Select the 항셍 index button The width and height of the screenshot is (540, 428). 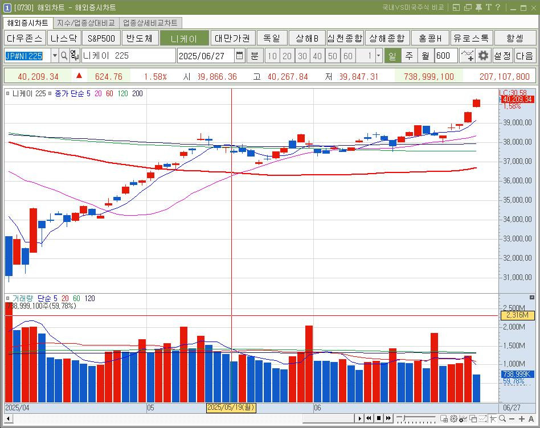[x=515, y=38]
